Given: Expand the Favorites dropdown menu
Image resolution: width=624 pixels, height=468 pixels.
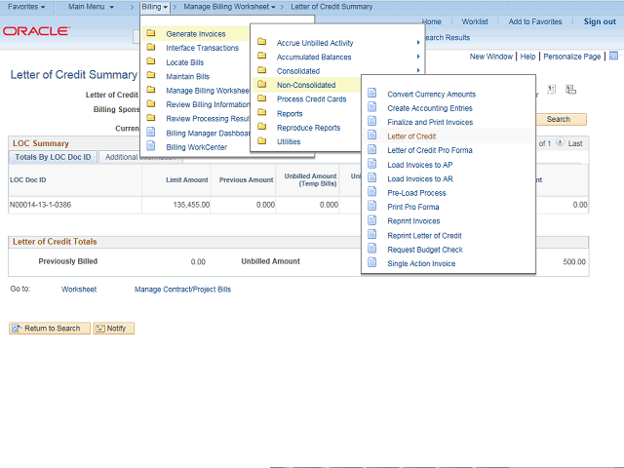Looking at the screenshot, I should [26, 7].
